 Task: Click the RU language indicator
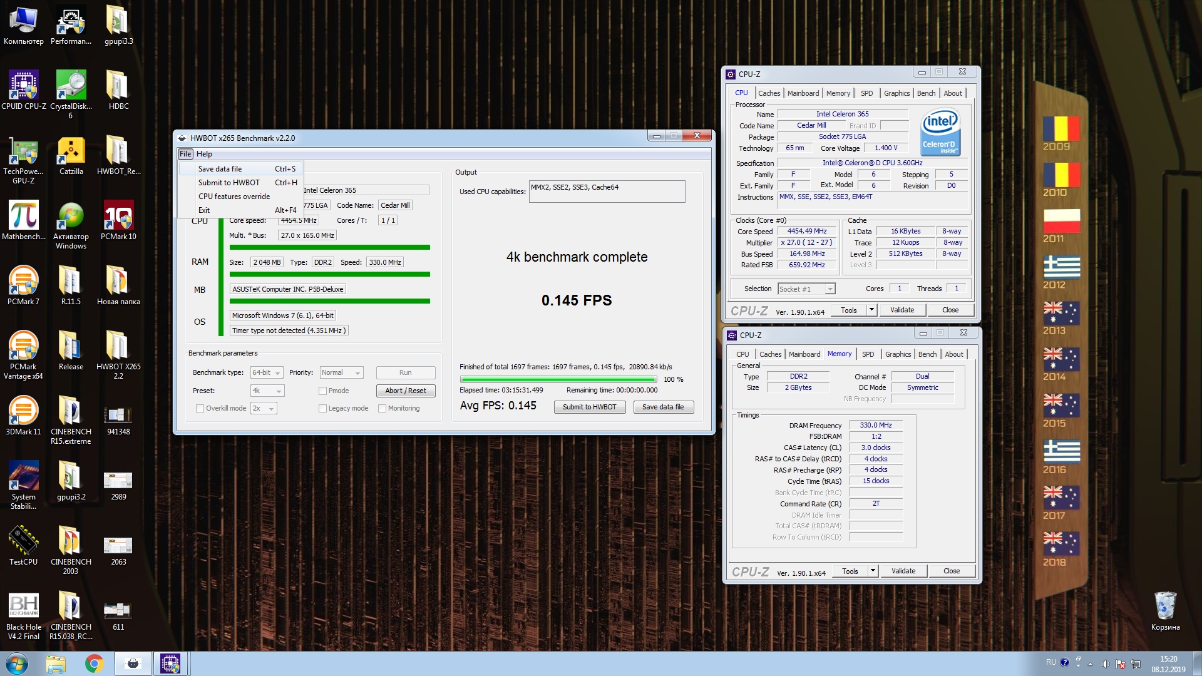coord(1050,662)
